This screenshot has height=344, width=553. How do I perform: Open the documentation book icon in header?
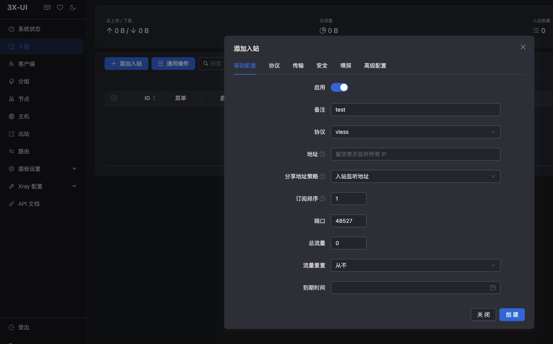(x=47, y=7)
